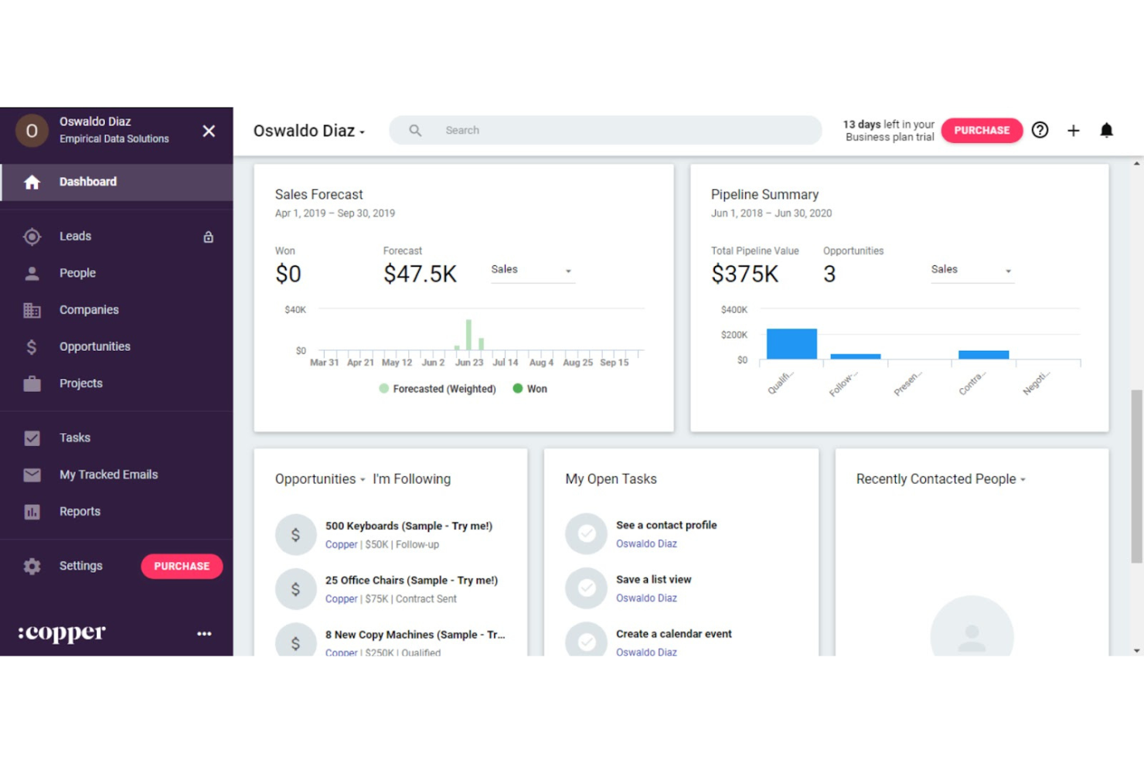Open the Copper link under 500 Keyboards
This screenshot has width=1144, height=763.
pyautogui.click(x=341, y=544)
